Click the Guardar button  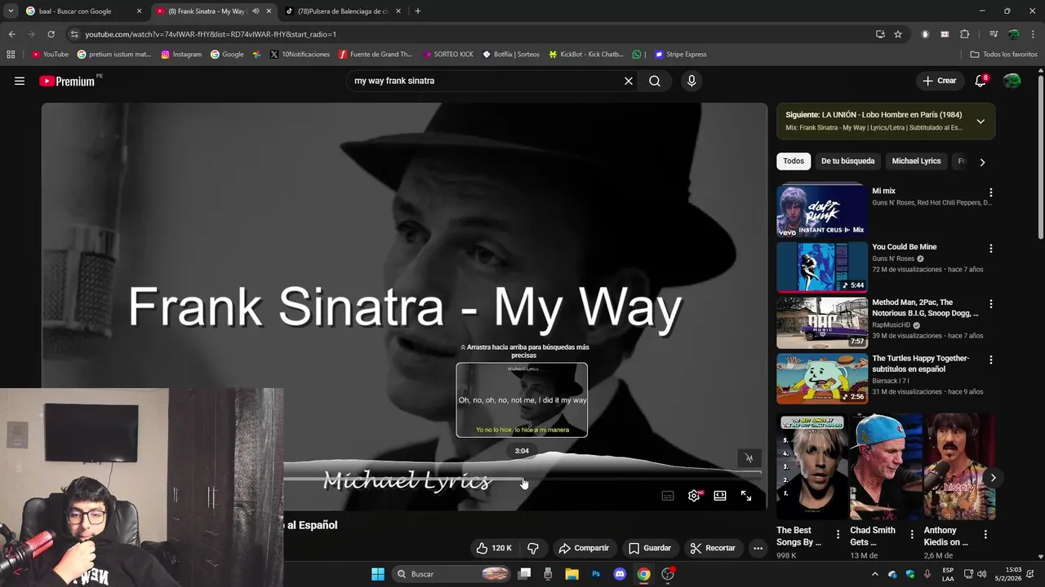[649, 548]
